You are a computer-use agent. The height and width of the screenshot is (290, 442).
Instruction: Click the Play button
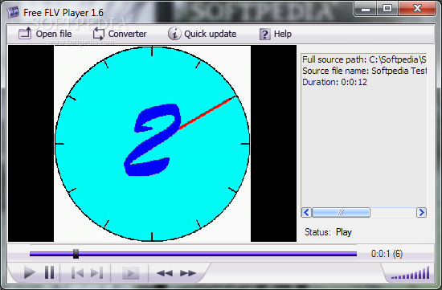(x=29, y=272)
